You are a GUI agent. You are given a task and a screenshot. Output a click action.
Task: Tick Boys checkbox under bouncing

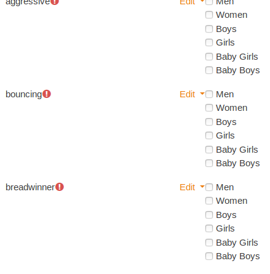[x=209, y=122]
